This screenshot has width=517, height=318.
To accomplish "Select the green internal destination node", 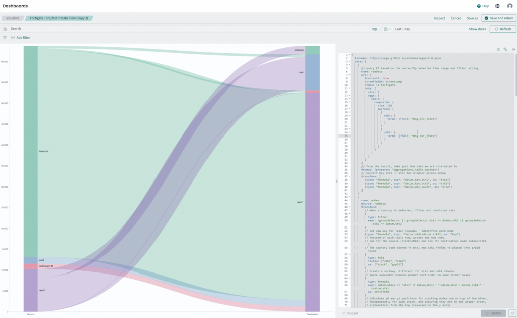I will click(x=313, y=50).
